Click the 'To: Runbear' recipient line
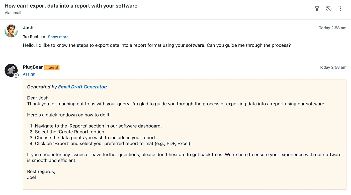 click(x=34, y=37)
